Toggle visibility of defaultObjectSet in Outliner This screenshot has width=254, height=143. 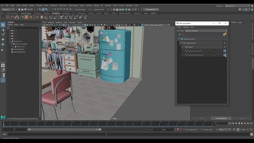tap(12, 52)
